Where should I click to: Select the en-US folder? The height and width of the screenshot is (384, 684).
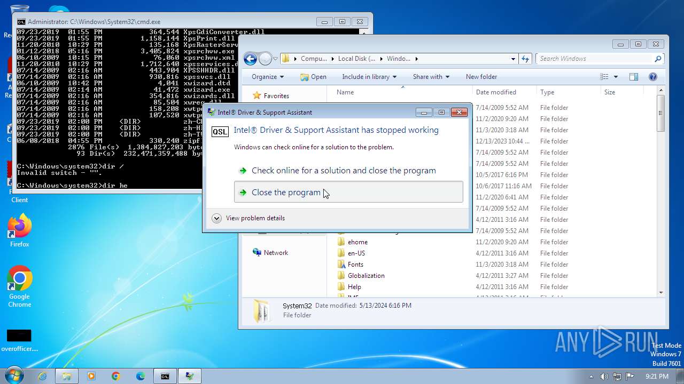356,253
